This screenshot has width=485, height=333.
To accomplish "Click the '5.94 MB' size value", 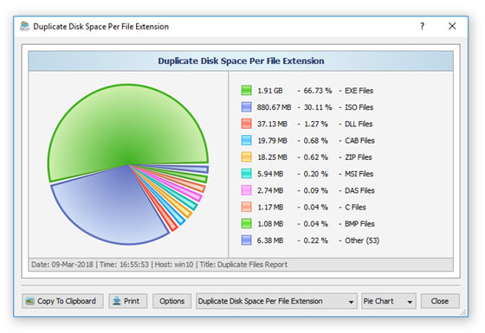I will point(270,174).
